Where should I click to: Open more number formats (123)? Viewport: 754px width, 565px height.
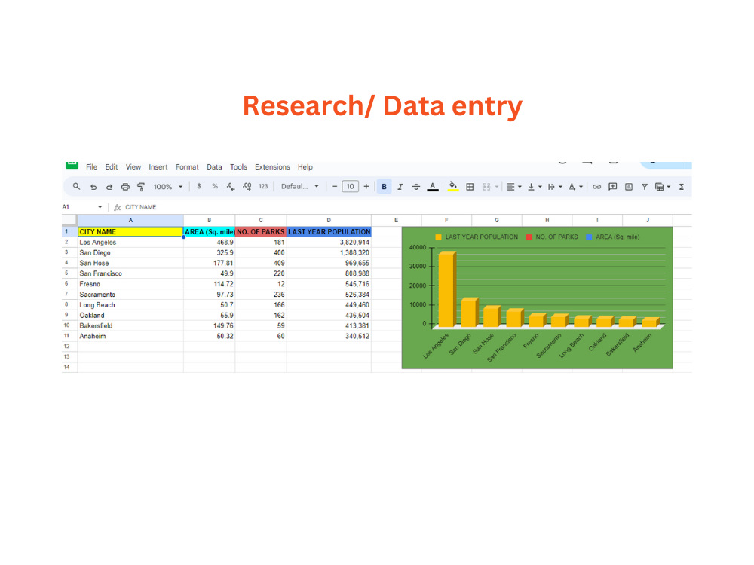(263, 186)
